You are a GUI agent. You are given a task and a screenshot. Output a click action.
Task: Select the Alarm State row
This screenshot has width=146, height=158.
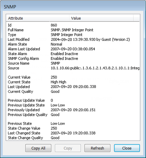coord(73,44)
